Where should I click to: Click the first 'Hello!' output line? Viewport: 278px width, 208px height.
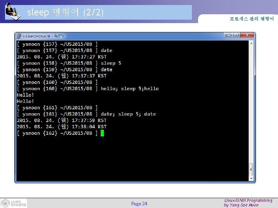point(25,95)
